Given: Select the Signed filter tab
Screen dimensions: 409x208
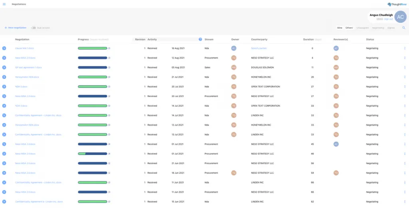Looking at the screenshot, I should point(391,28).
